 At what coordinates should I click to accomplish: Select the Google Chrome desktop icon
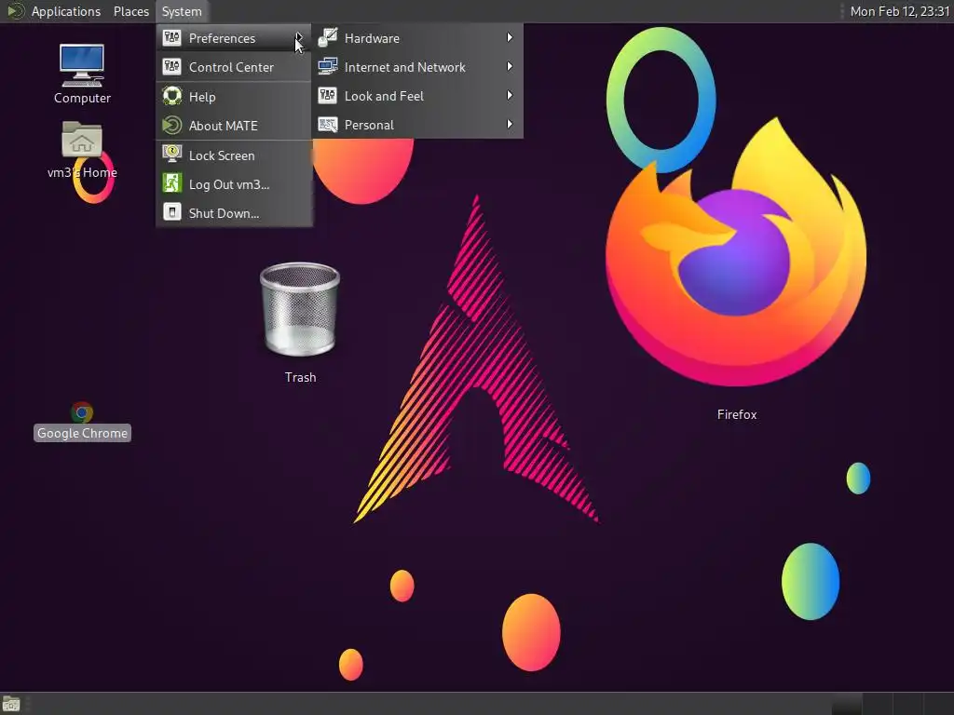(x=82, y=412)
